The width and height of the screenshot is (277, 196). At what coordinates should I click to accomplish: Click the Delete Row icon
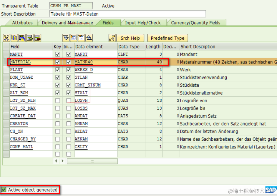click(x=37, y=38)
